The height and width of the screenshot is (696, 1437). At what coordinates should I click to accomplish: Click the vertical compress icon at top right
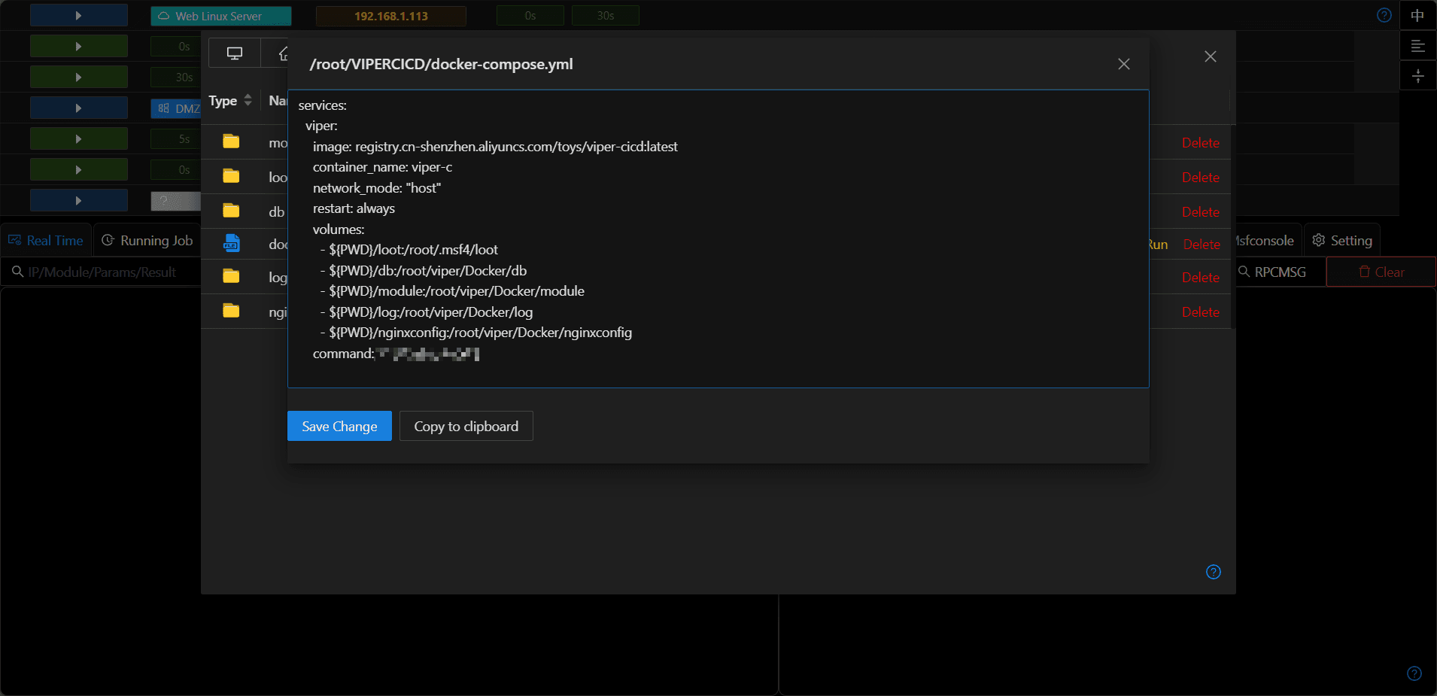pyautogui.click(x=1417, y=76)
